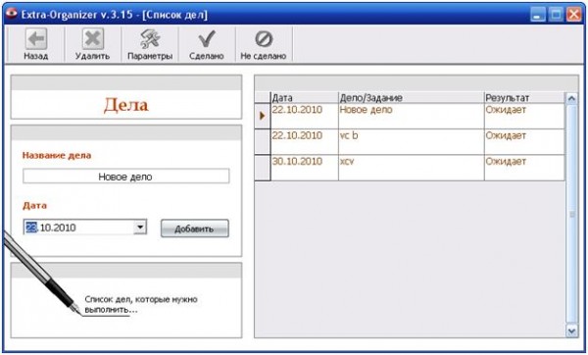Click the Результат column header
This screenshot has width=588, height=355.
pos(524,98)
